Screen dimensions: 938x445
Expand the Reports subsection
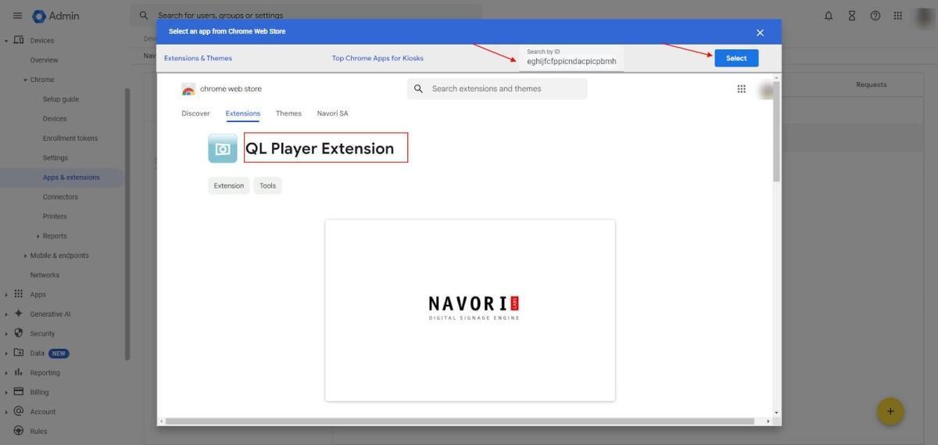point(38,236)
